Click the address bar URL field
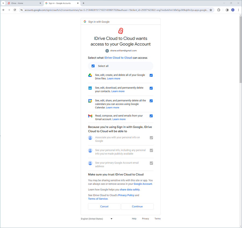Image resolution: width=242 pixels, height=228 pixels. tap(116, 10)
